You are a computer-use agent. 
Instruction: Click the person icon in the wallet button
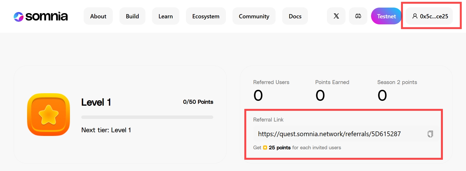pos(415,16)
